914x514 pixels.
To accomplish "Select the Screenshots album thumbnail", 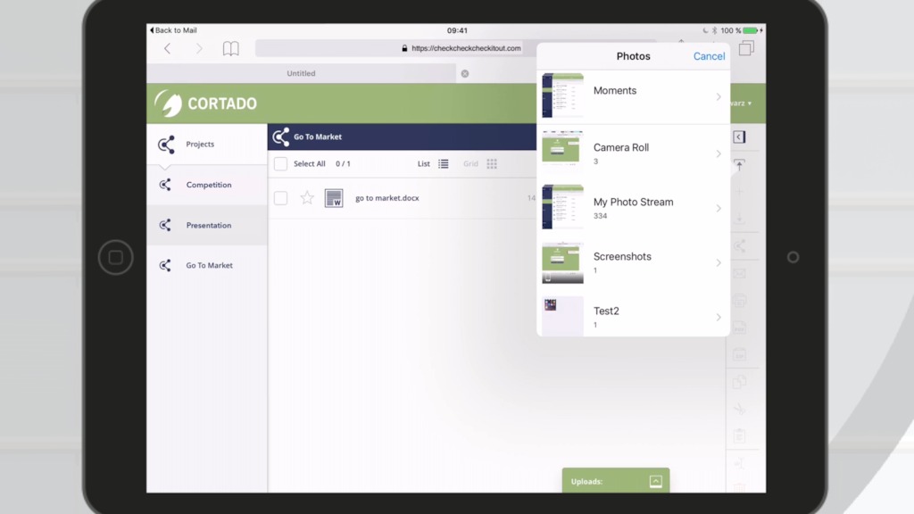I will click(562, 261).
